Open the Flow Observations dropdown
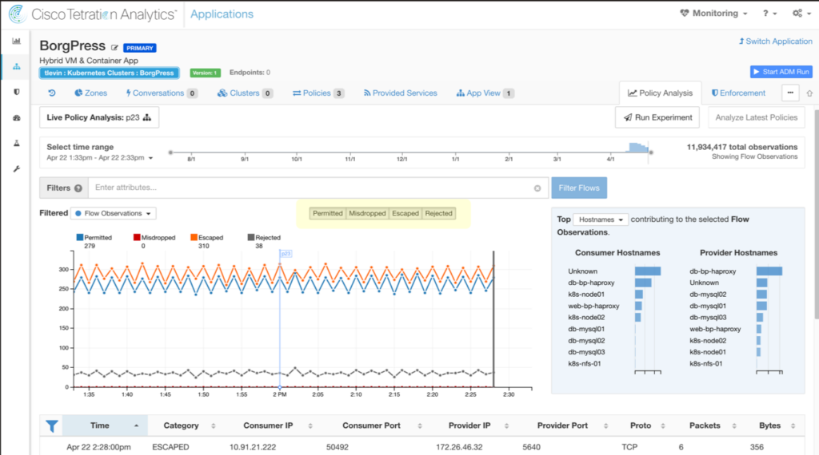 coord(113,213)
